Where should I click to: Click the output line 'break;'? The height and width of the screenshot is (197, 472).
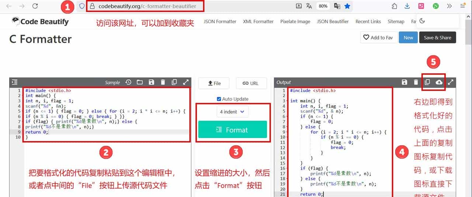[338, 147]
